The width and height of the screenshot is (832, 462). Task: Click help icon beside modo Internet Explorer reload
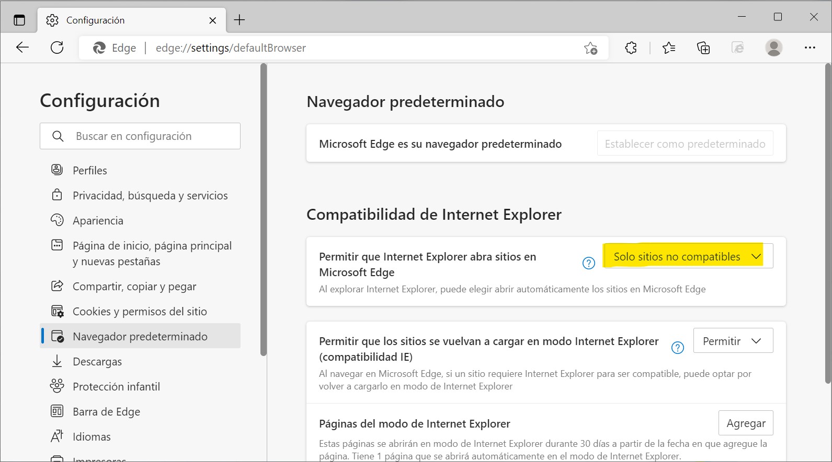tap(678, 348)
